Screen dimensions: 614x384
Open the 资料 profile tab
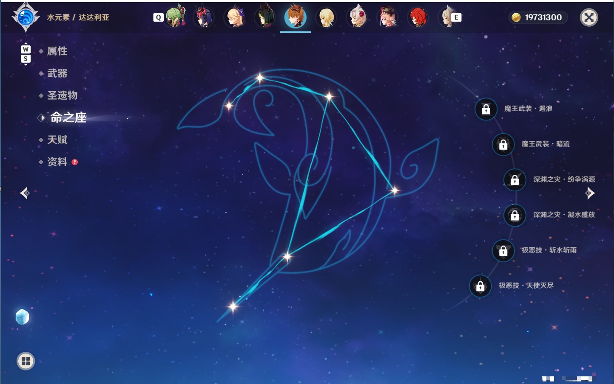(57, 162)
